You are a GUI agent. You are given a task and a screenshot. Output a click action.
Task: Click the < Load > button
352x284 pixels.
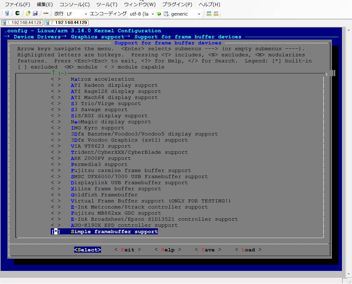[248, 250]
